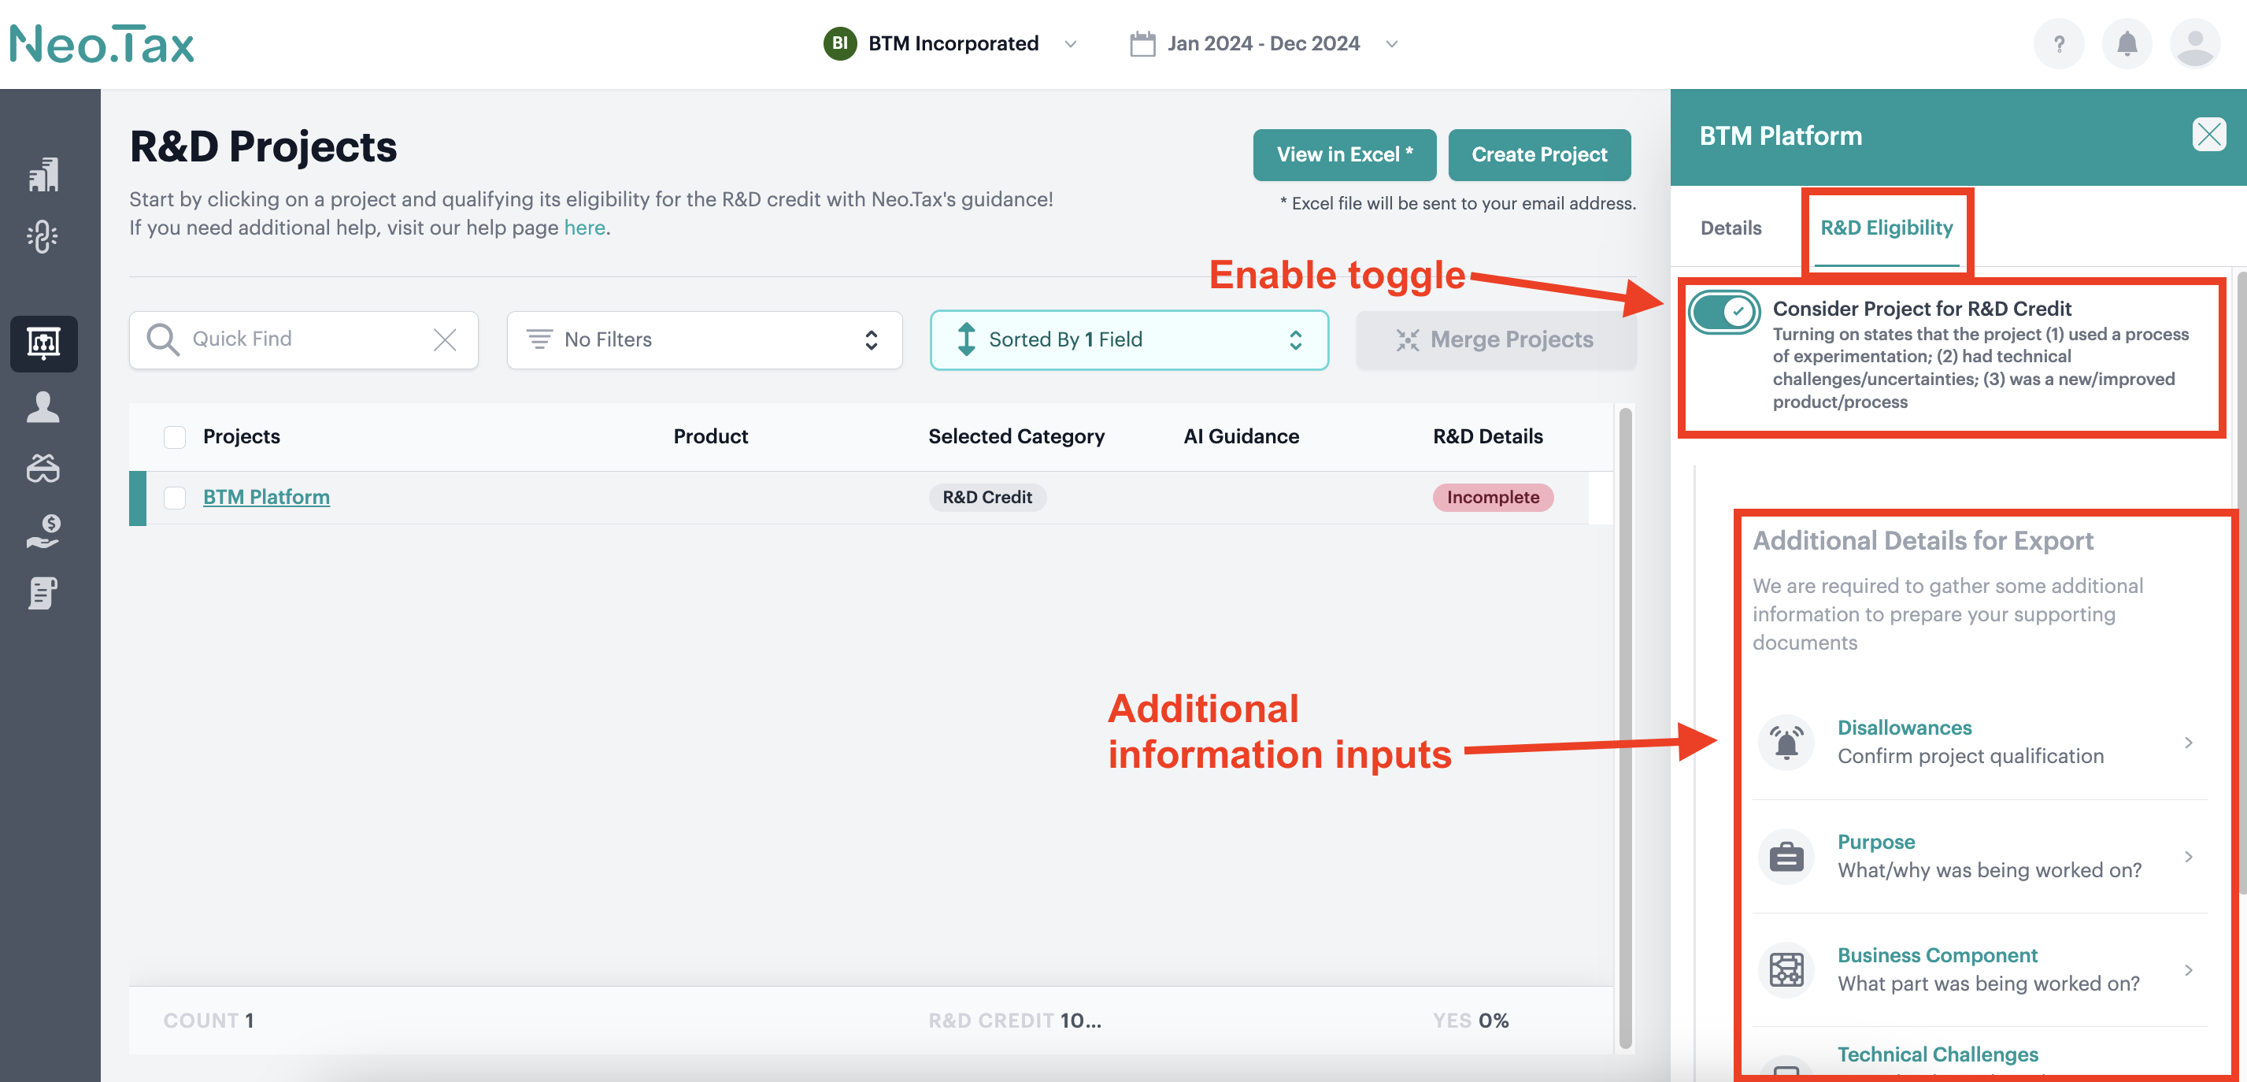Open the No Filters dropdown
Viewport: 2247px width, 1082px height.
[x=704, y=339]
